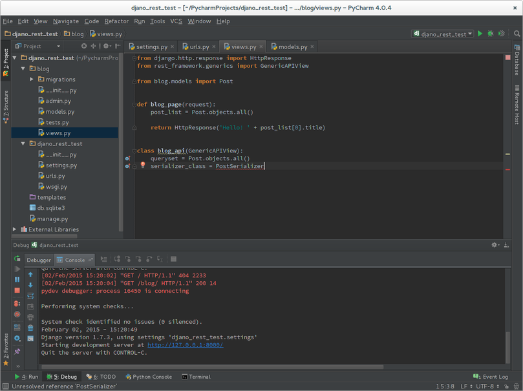This screenshot has height=391, width=523.
Task: Toggle the Event Log panel
Action: point(490,376)
